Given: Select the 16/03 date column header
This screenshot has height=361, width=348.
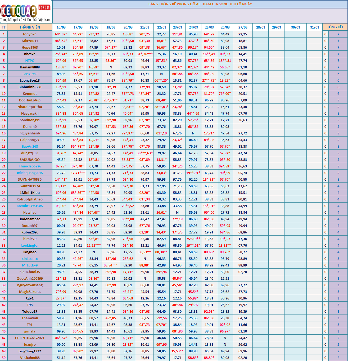Looking at the screenshot, I should pyautogui.click(x=61, y=27).
